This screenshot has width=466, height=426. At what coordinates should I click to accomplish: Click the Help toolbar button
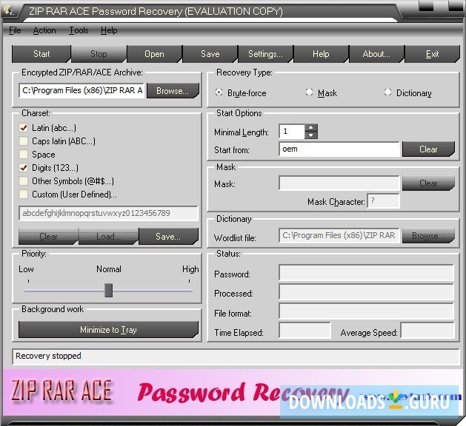pyautogui.click(x=321, y=54)
